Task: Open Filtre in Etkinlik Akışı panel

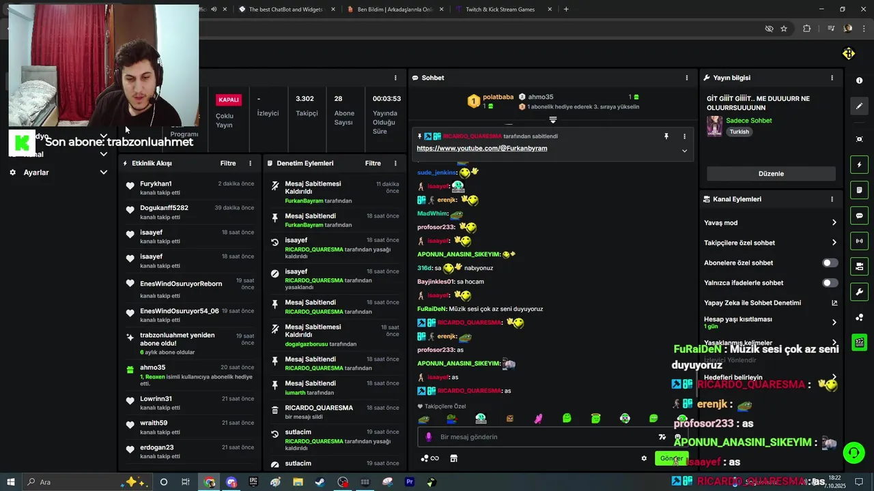Action: (x=228, y=164)
